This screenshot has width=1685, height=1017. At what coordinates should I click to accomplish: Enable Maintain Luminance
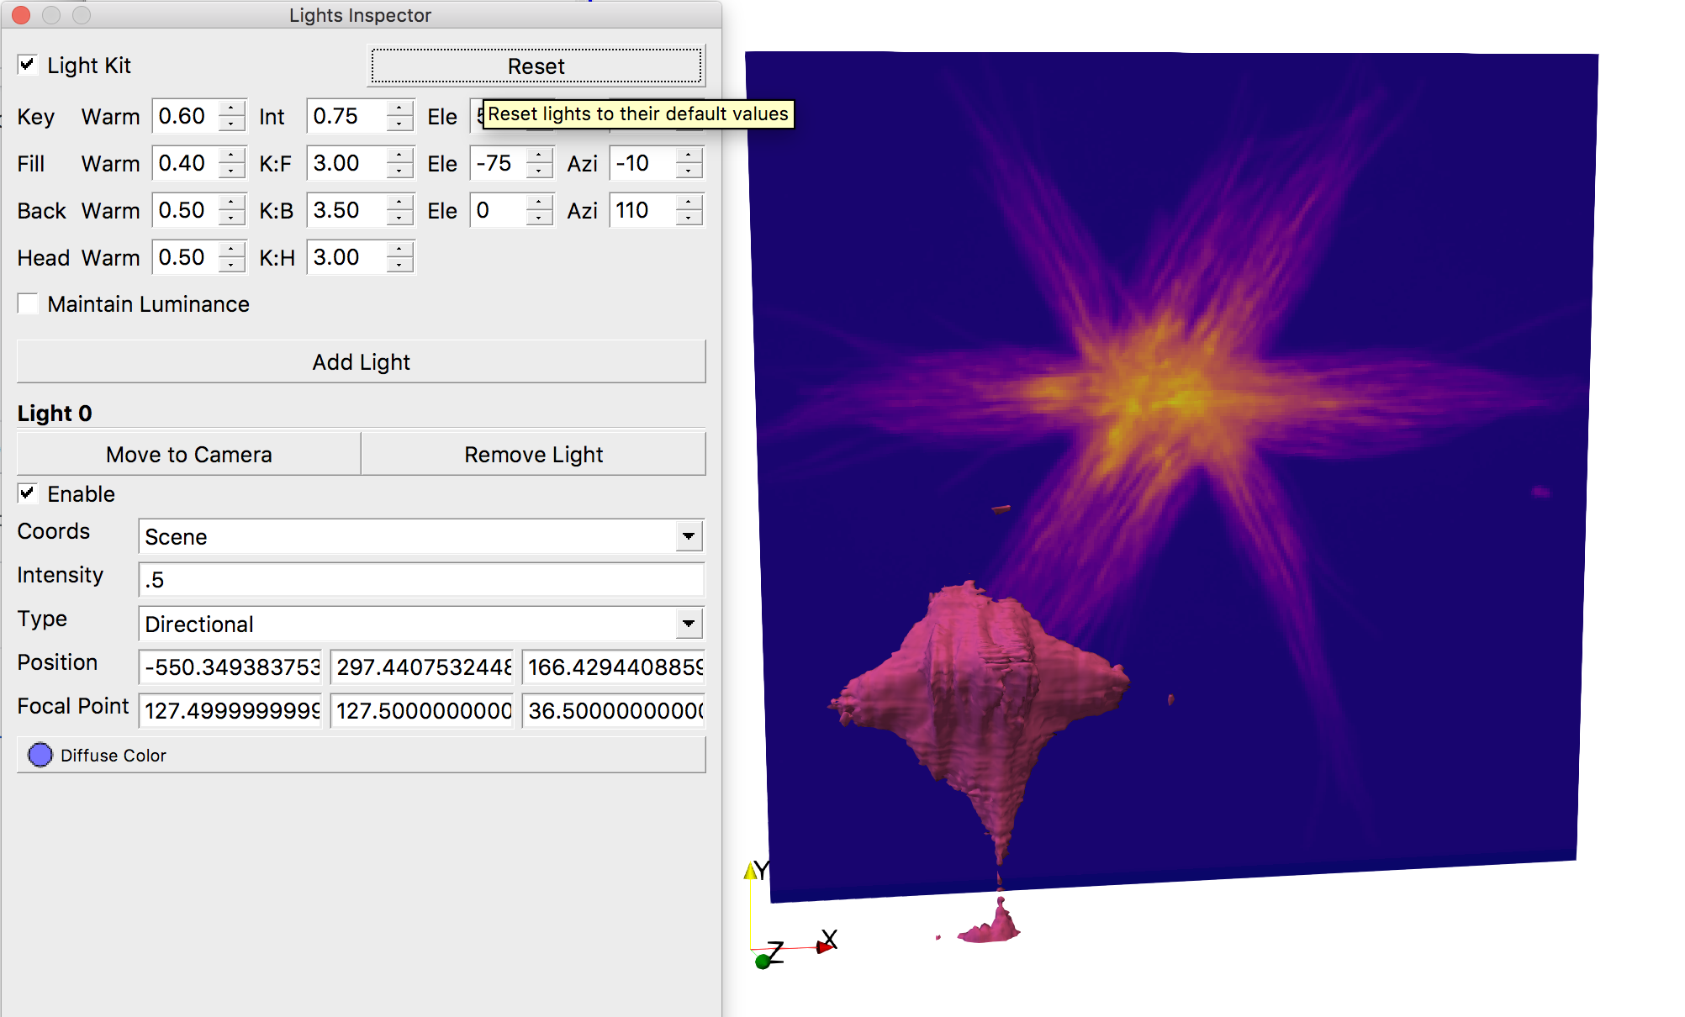click(x=28, y=303)
